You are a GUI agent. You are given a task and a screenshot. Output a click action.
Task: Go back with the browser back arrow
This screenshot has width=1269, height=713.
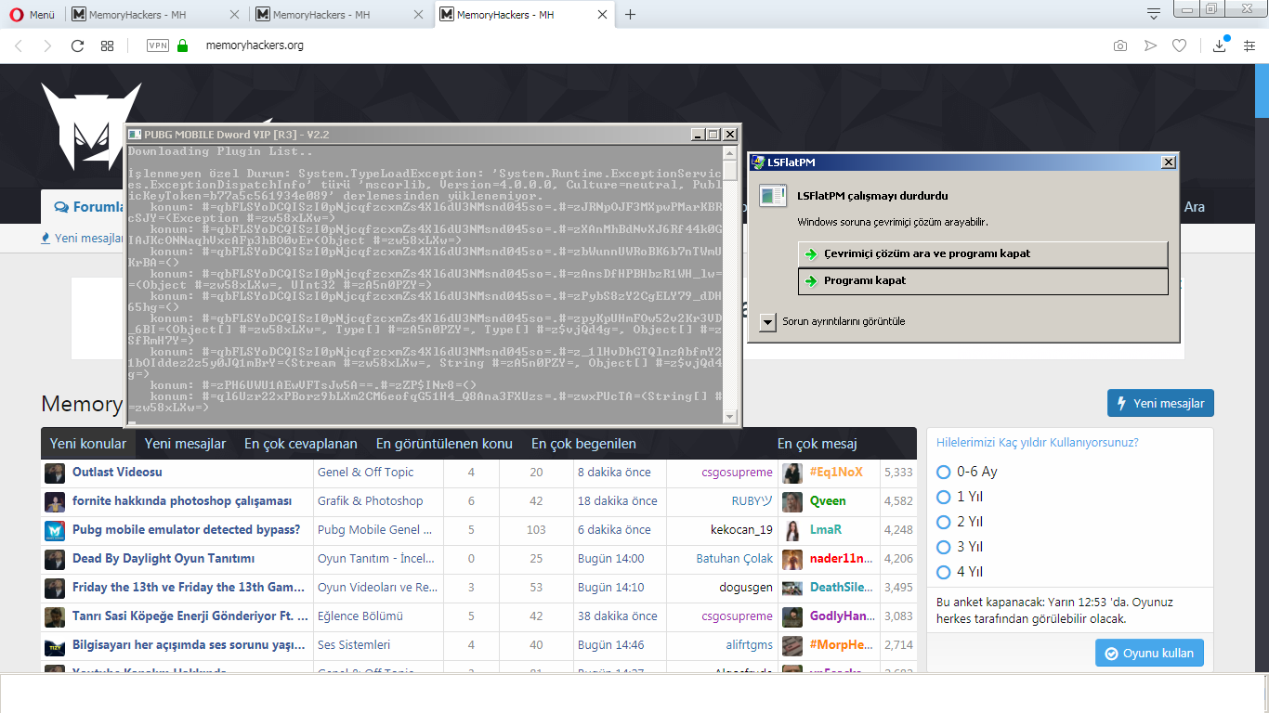coord(19,45)
